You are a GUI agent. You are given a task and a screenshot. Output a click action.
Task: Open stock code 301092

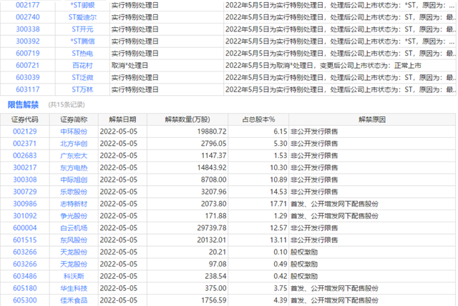click(x=25, y=216)
